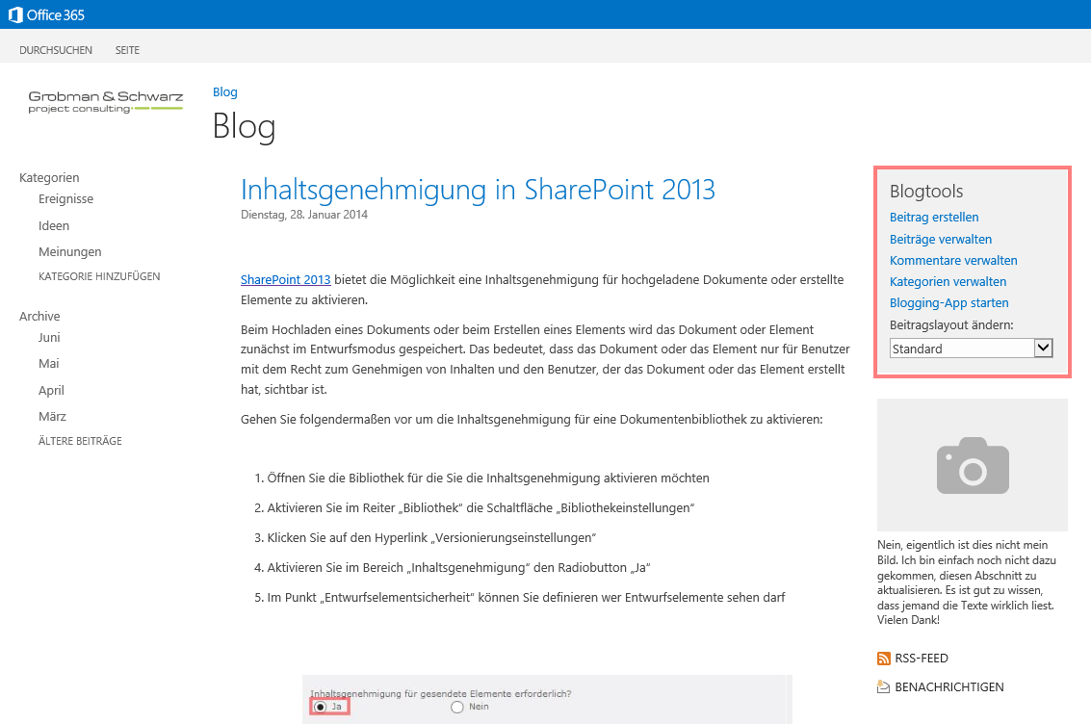
Task: Open Kommentare verwalten link
Action: point(953,260)
